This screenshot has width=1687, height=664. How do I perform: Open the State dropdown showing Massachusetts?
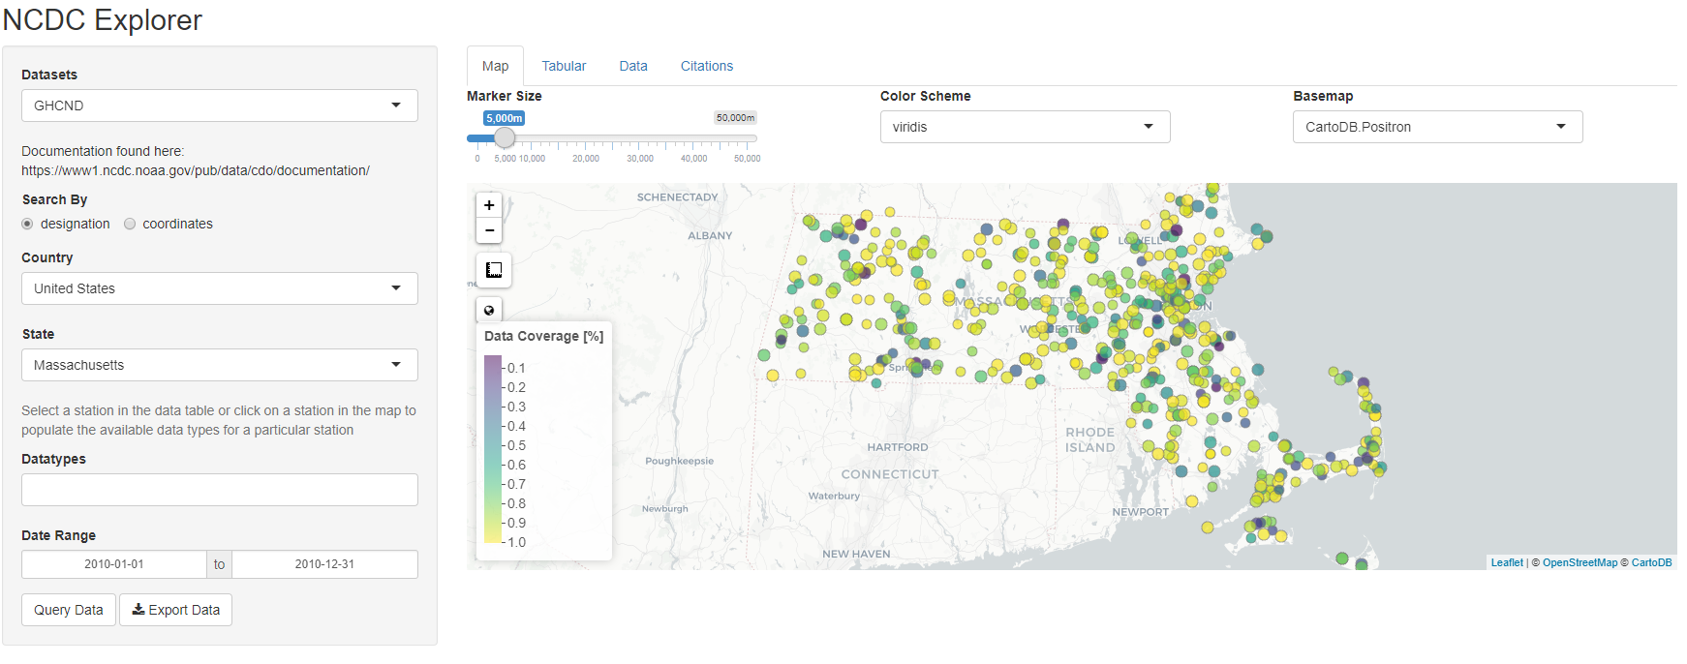[219, 365]
